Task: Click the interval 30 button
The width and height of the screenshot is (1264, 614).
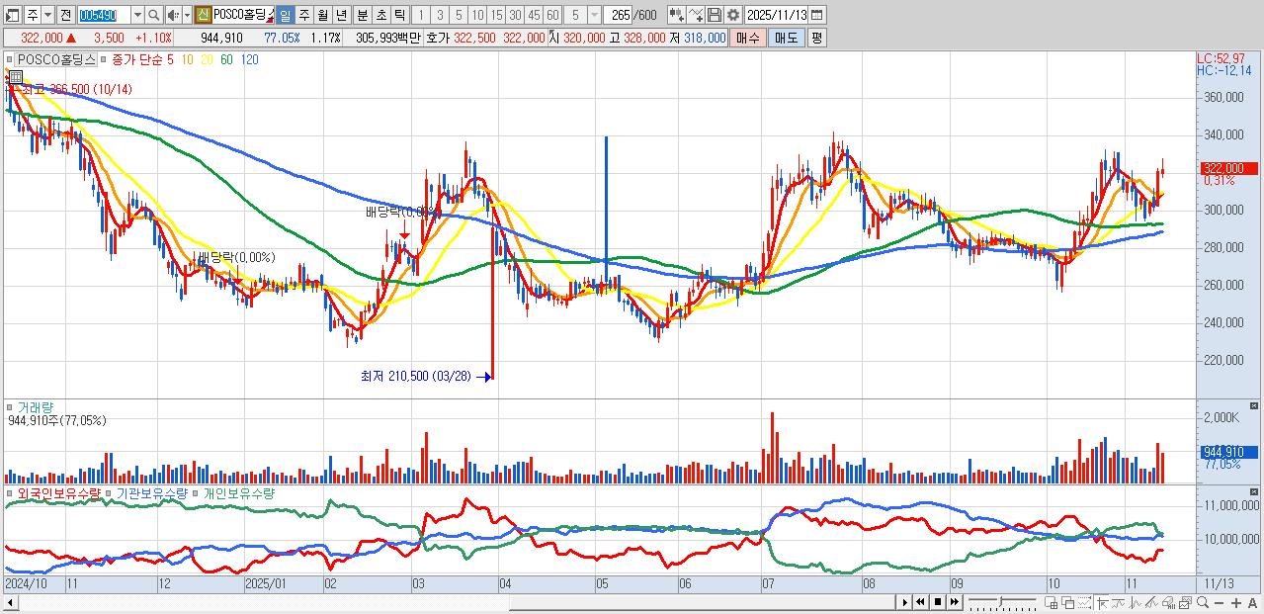Action: coord(515,15)
